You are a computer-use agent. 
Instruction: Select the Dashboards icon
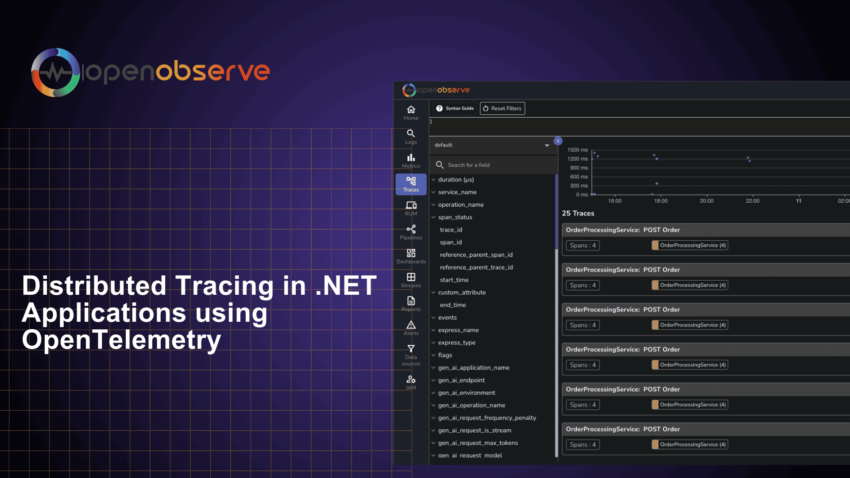(410, 256)
